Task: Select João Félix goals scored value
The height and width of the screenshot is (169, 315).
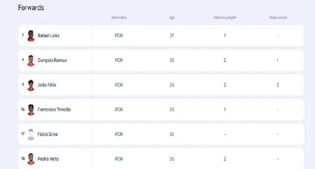Action: click(278, 85)
